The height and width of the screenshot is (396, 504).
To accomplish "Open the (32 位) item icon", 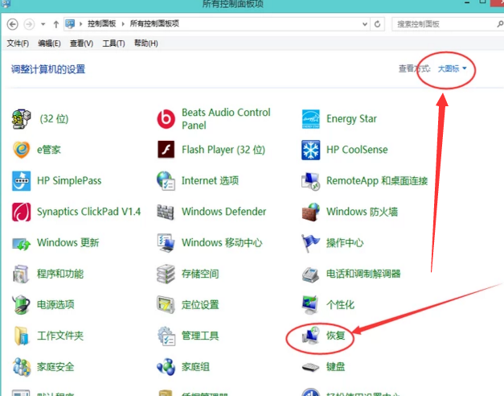I will (x=21, y=119).
